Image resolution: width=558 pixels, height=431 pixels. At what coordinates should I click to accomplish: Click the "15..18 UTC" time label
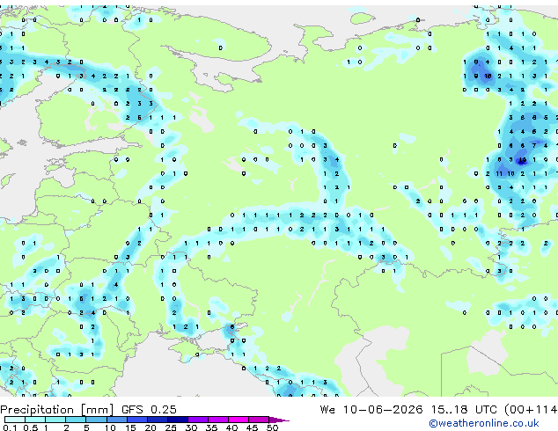[464, 410]
